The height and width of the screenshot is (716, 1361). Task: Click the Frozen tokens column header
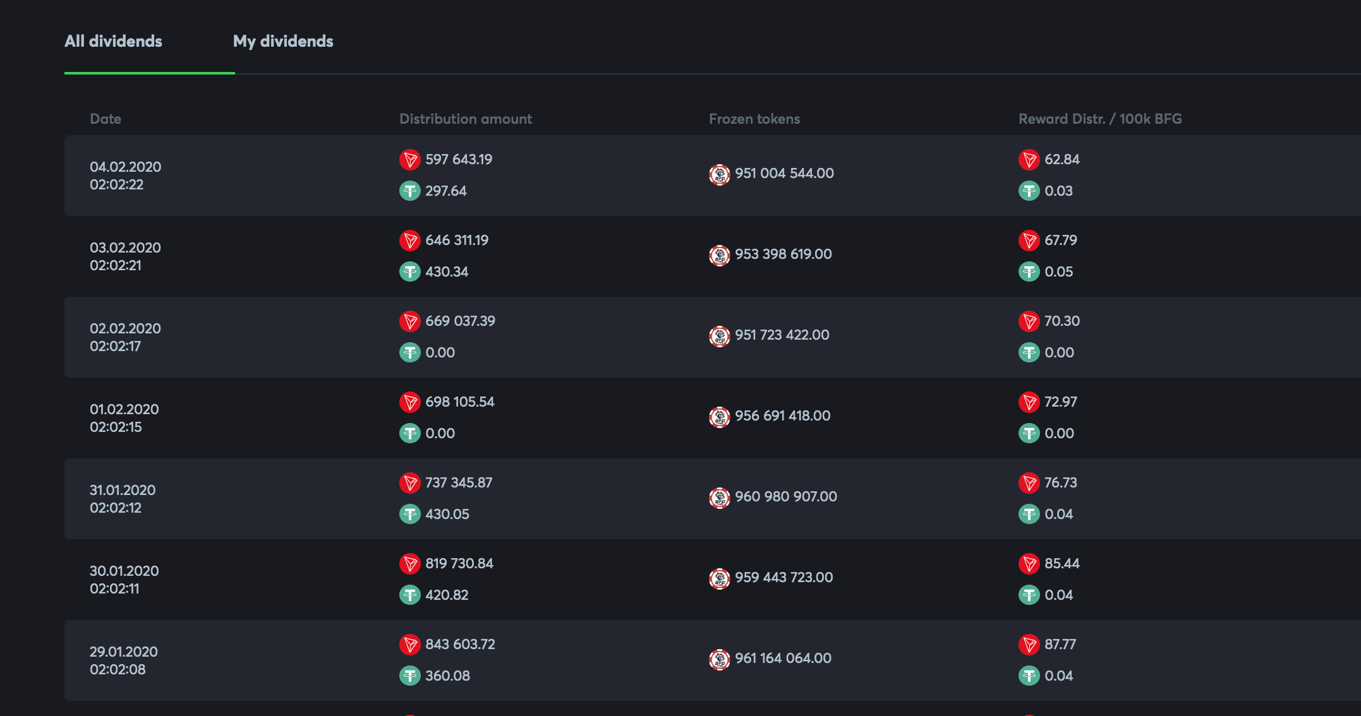(x=754, y=119)
